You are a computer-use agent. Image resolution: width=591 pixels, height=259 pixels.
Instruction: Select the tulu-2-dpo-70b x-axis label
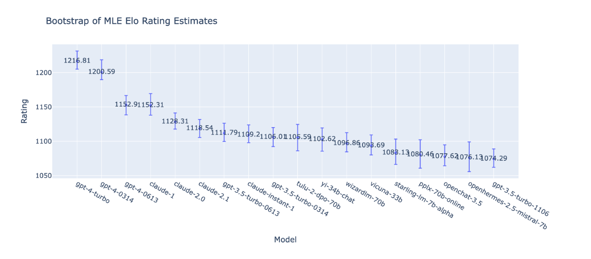click(x=318, y=195)
